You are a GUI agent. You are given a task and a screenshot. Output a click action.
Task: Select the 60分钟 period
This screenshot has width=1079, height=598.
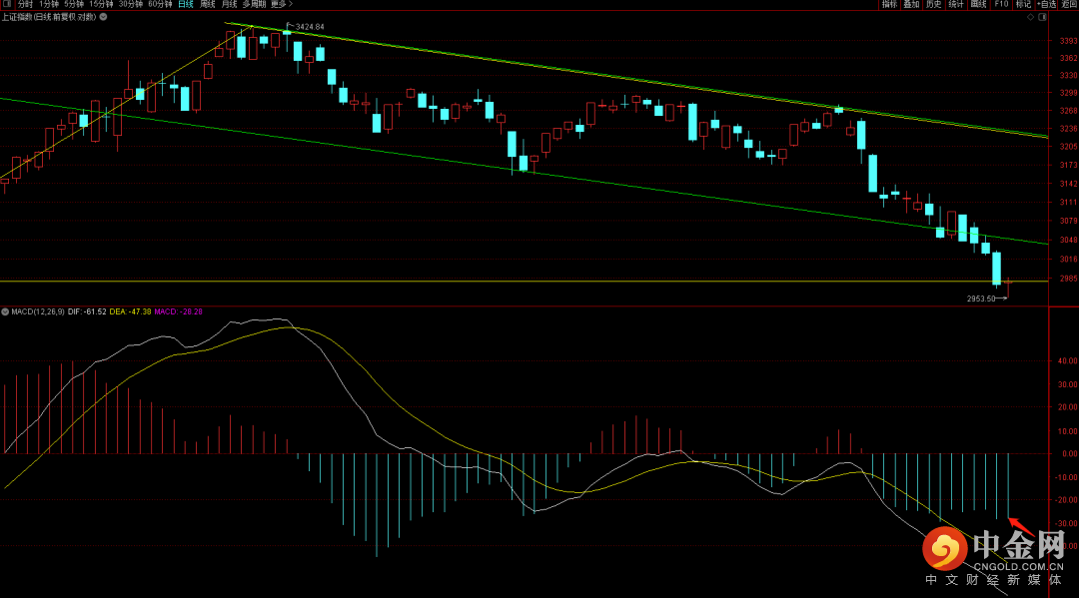(160, 4)
